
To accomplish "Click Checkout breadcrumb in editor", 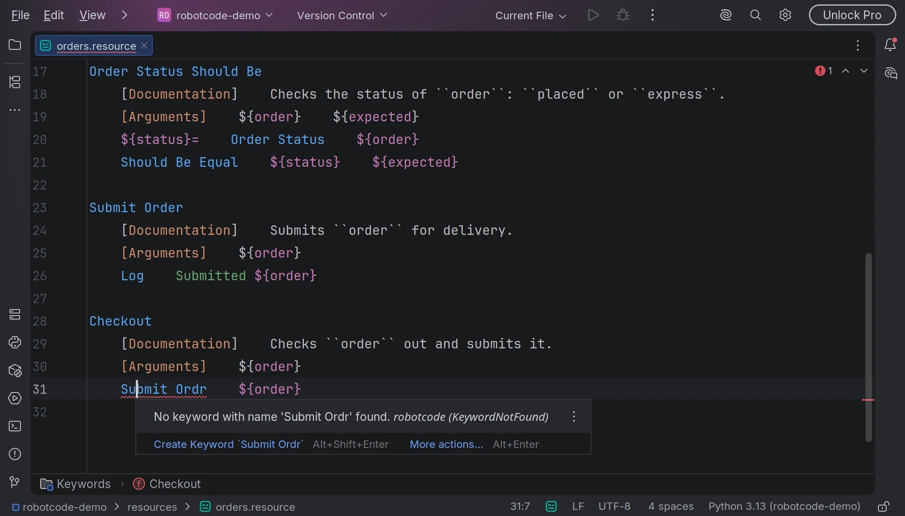I will coord(166,484).
